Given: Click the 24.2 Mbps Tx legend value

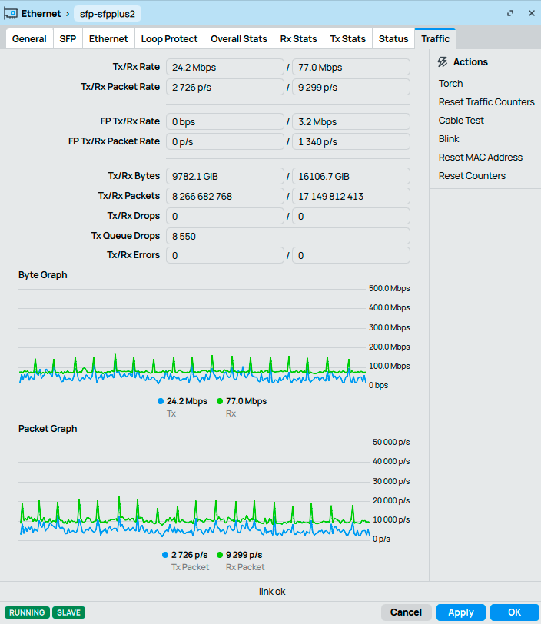Looking at the screenshot, I should [187, 401].
